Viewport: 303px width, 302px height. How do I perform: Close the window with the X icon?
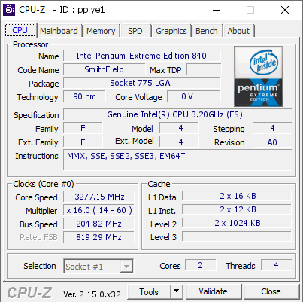click(x=285, y=10)
